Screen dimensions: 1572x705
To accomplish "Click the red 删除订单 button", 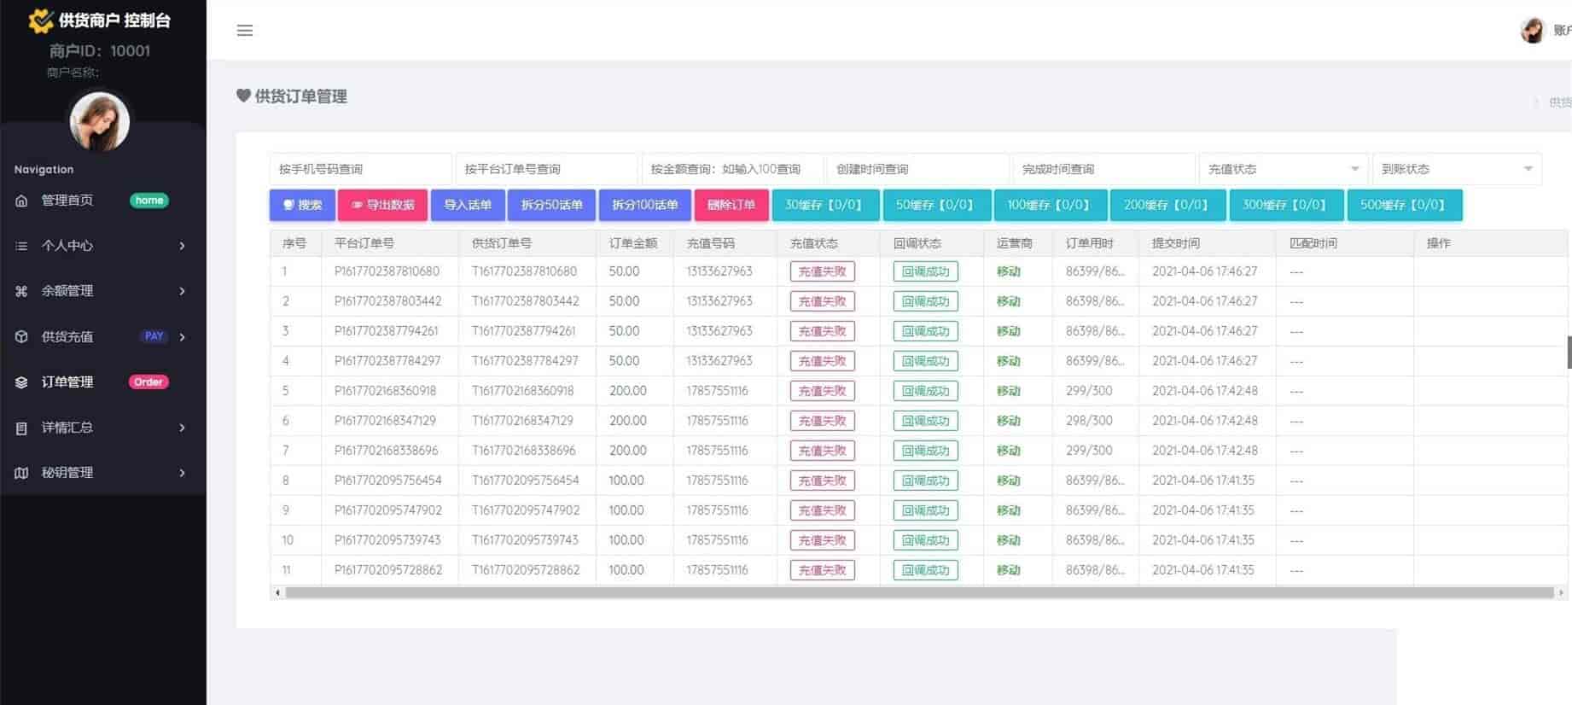I will 731,205.
